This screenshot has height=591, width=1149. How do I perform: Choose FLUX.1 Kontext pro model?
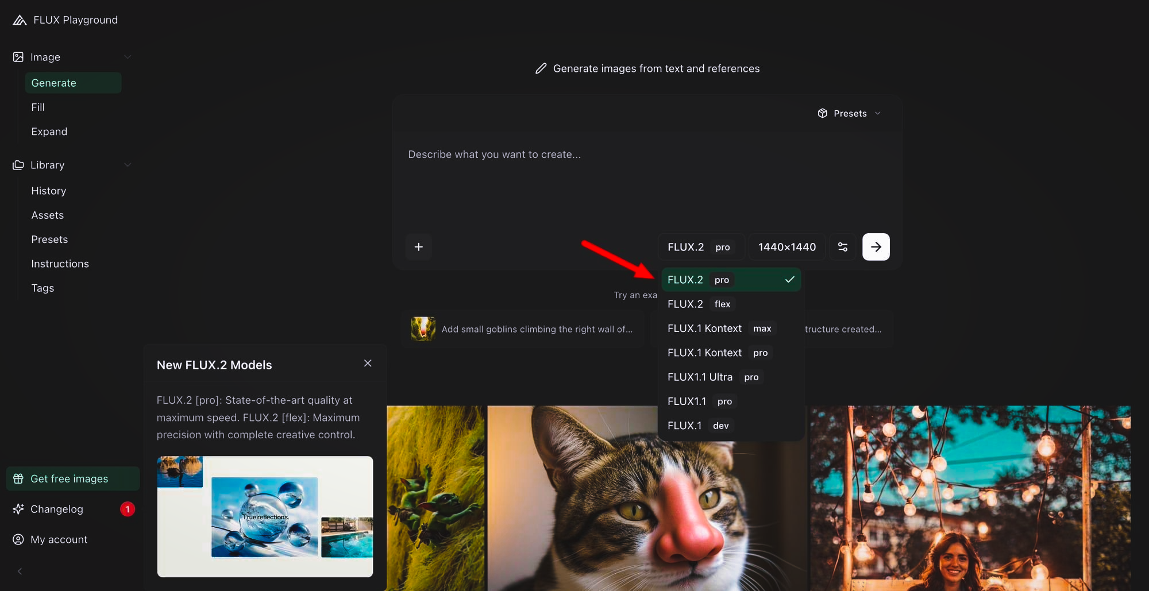point(731,353)
